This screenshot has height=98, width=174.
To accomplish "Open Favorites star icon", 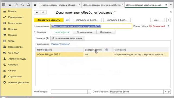I will point(10,5).
